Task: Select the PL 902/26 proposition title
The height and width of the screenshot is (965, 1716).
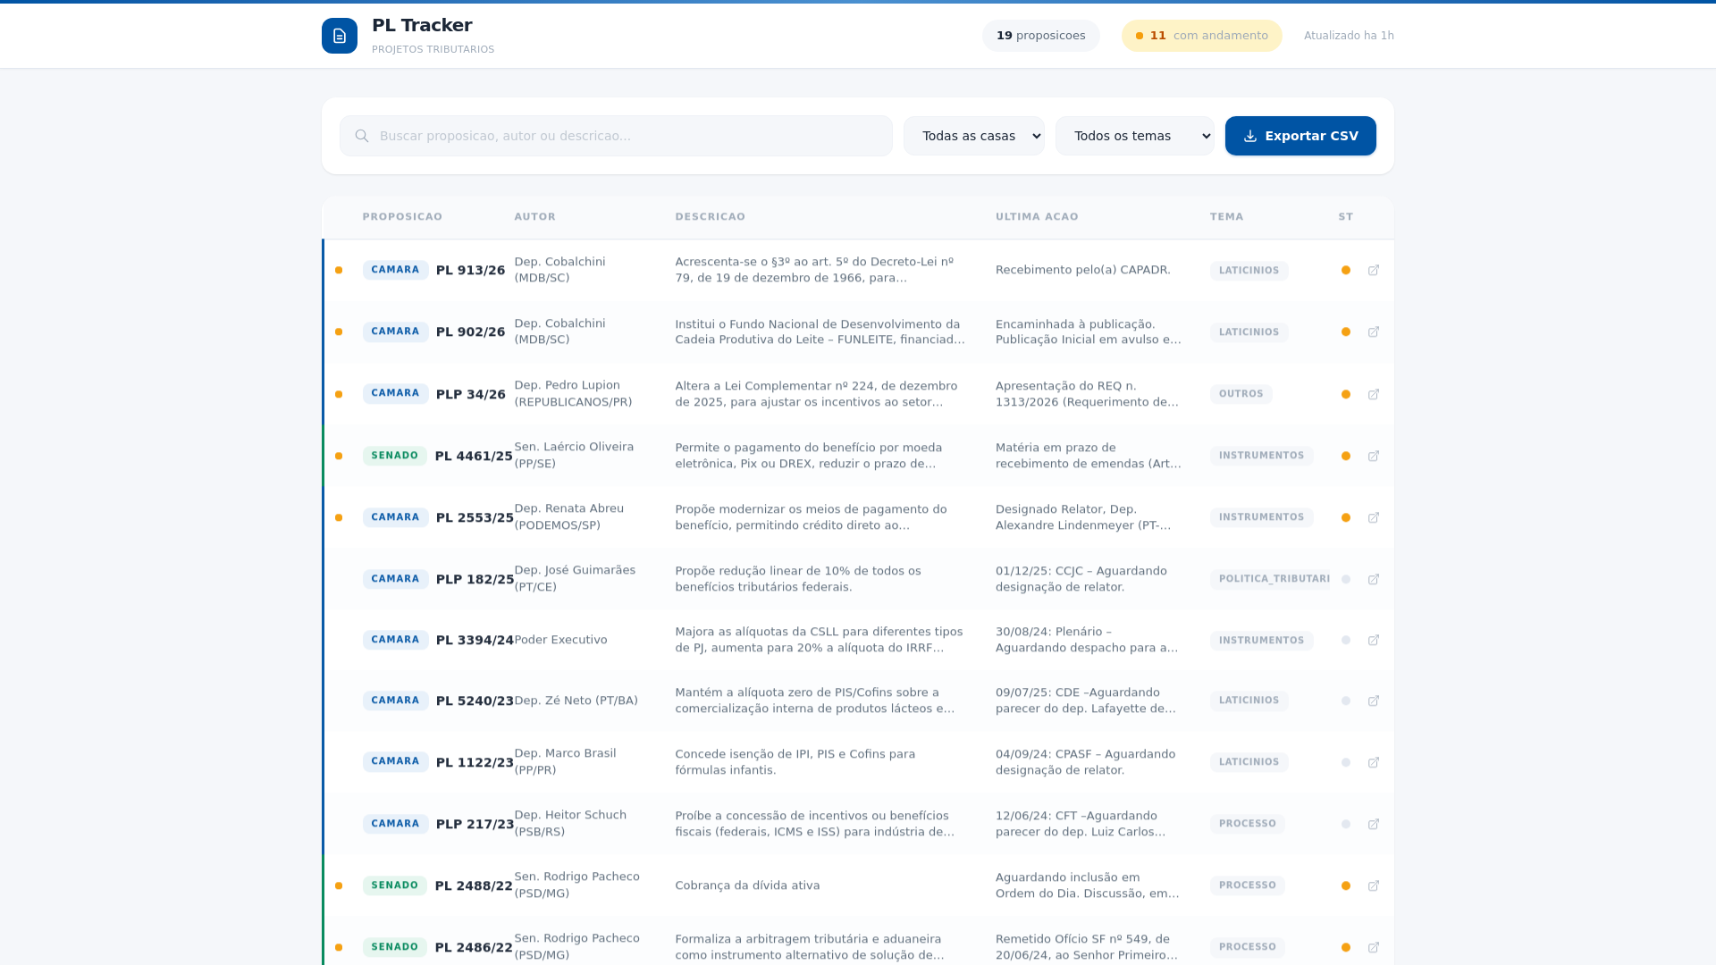Action: [x=470, y=331]
